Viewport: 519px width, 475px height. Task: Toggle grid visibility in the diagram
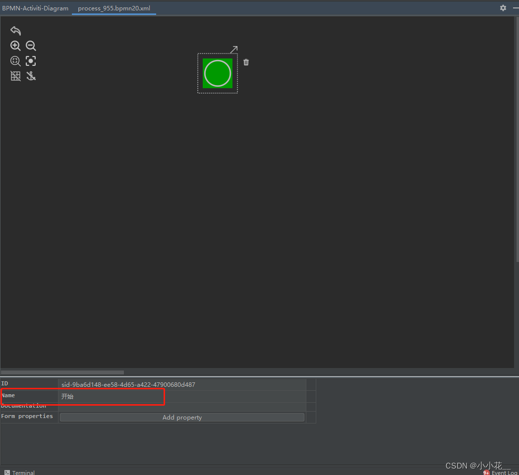pyautogui.click(x=15, y=76)
